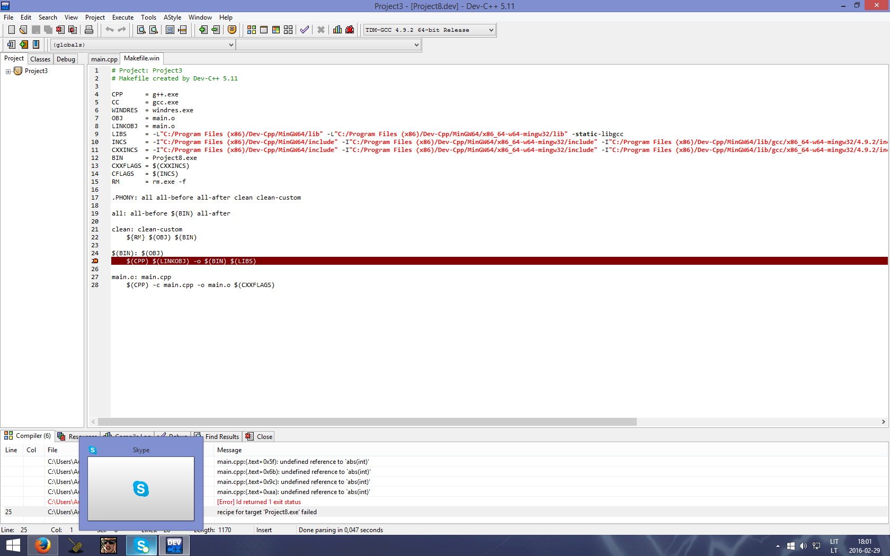Click the Goto line toolbar icon

[182, 30]
